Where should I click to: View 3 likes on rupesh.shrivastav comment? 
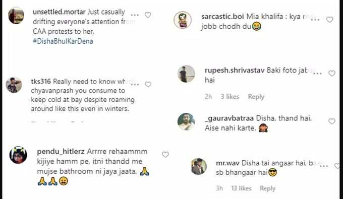[x=230, y=97]
